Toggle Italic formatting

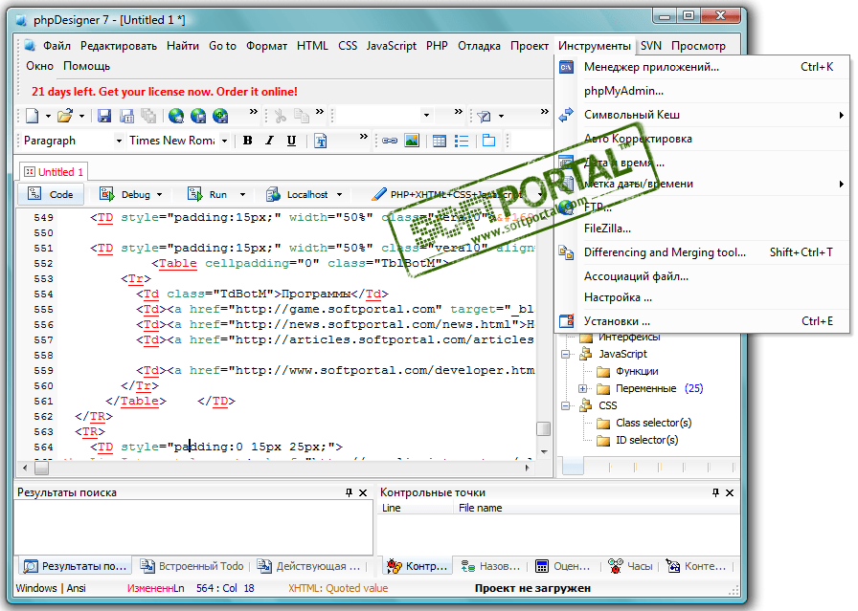coord(269,141)
